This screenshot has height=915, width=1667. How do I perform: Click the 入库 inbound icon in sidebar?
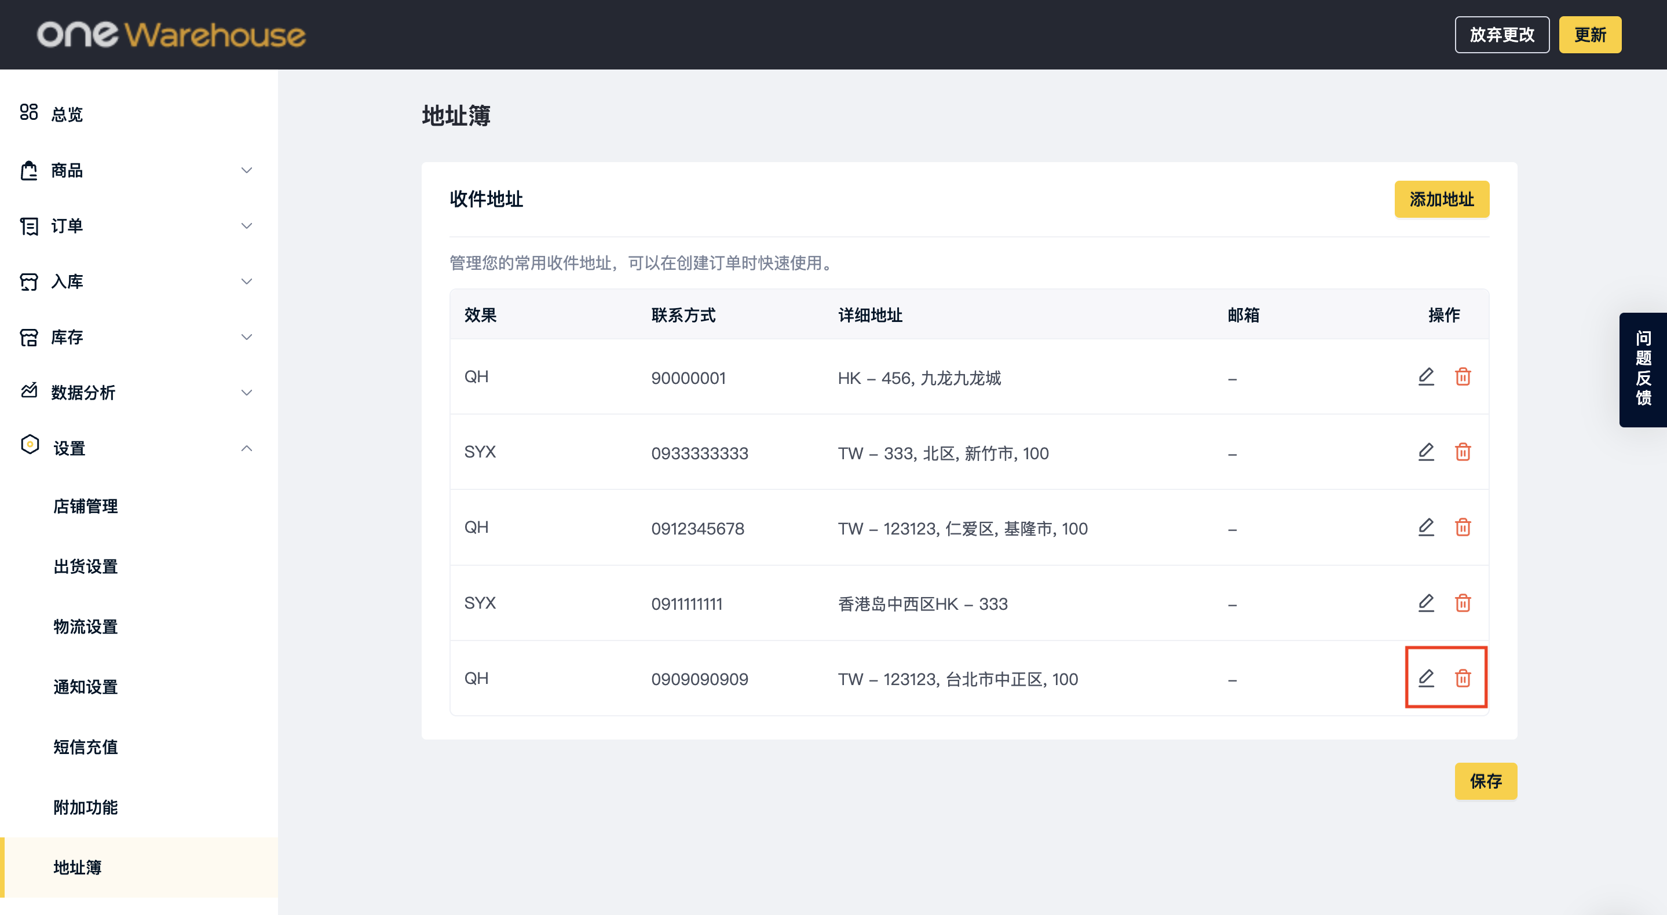coord(30,281)
